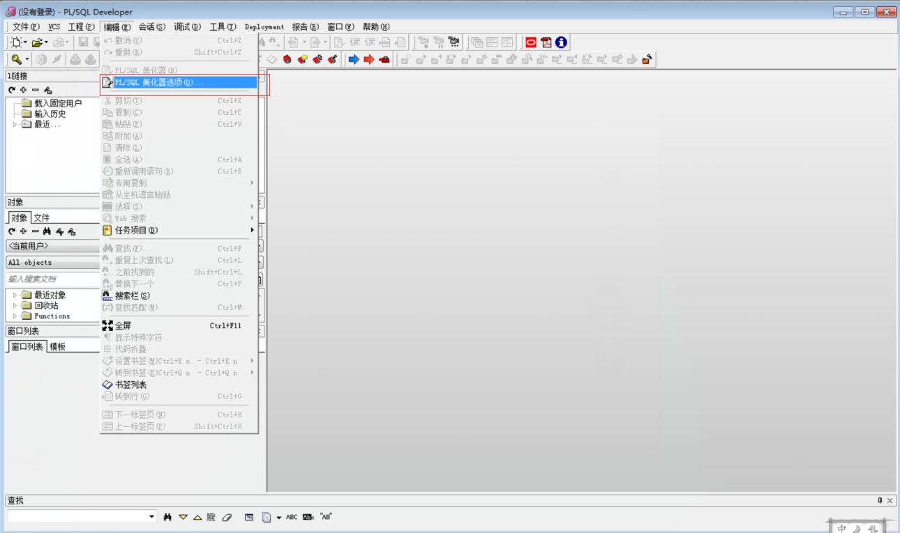This screenshot has width=900, height=533.
Task: Open the search text history dropdown arrow
Action: point(152,517)
